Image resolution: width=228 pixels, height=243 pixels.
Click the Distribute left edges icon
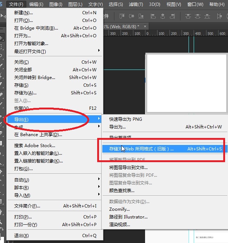pos(220,16)
